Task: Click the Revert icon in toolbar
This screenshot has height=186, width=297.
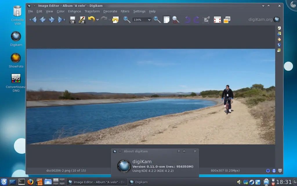Action: pyautogui.click(x=115, y=20)
